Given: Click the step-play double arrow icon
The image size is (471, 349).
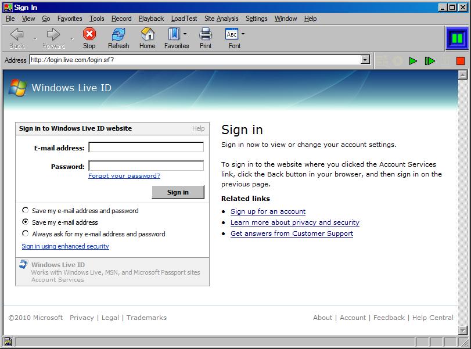Looking at the screenshot, I should tap(430, 60).
